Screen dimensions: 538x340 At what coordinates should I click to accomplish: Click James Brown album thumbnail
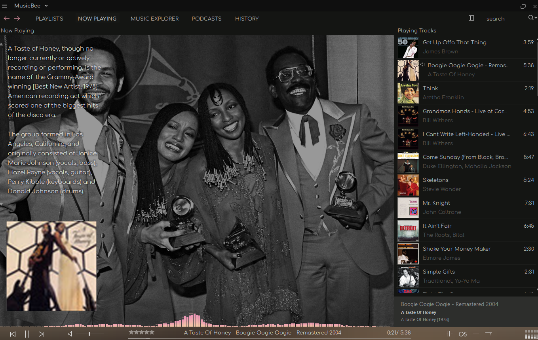coord(408,47)
